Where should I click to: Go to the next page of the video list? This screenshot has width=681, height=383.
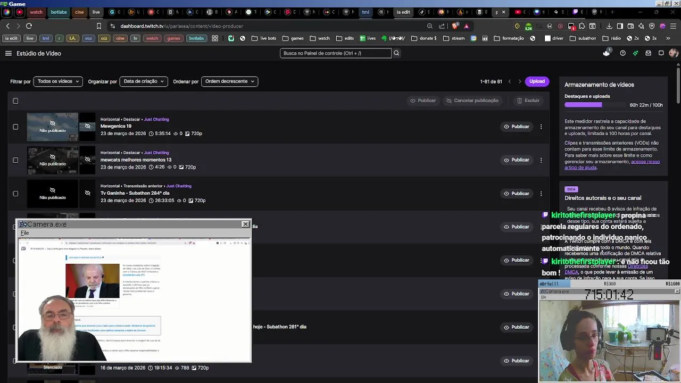coord(520,81)
